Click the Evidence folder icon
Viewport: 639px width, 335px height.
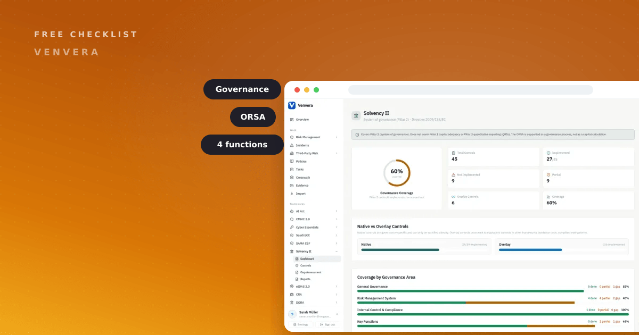click(292, 186)
